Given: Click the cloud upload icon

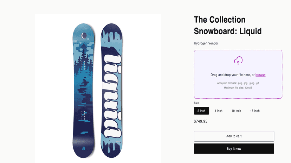Looking at the screenshot, I should [238, 61].
